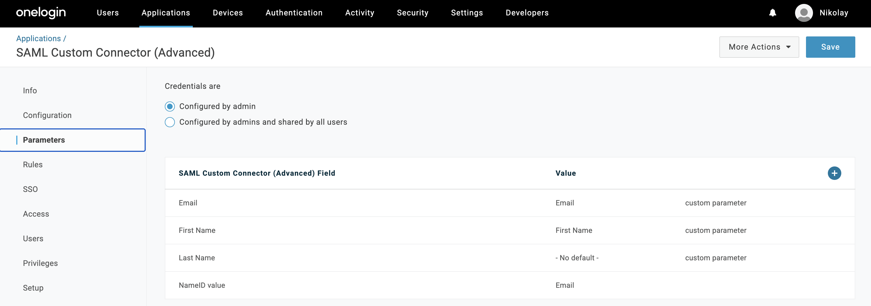Switch to the SSO sidebar tab
871x306 pixels.
pyautogui.click(x=31, y=189)
